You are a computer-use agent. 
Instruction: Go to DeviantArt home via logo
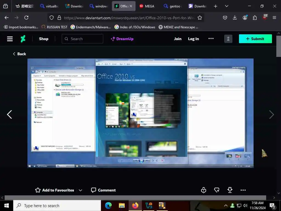click(x=23, y=39)
